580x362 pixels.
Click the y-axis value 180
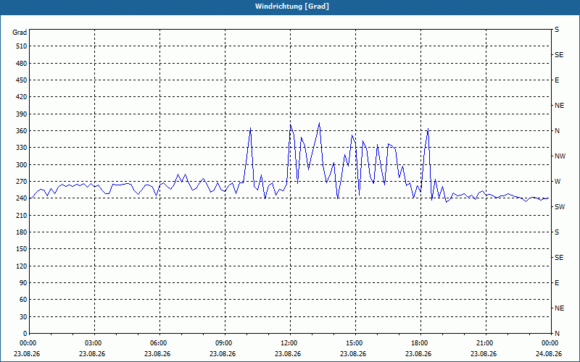click(x=22, y=232)
